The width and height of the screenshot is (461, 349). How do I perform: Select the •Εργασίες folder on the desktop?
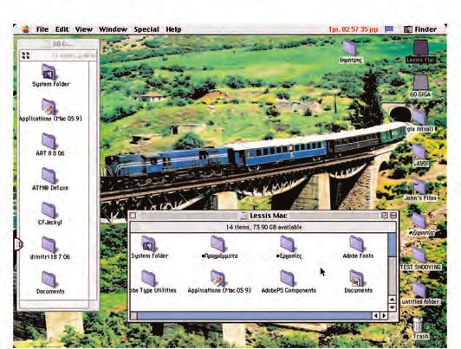point(421,225)
